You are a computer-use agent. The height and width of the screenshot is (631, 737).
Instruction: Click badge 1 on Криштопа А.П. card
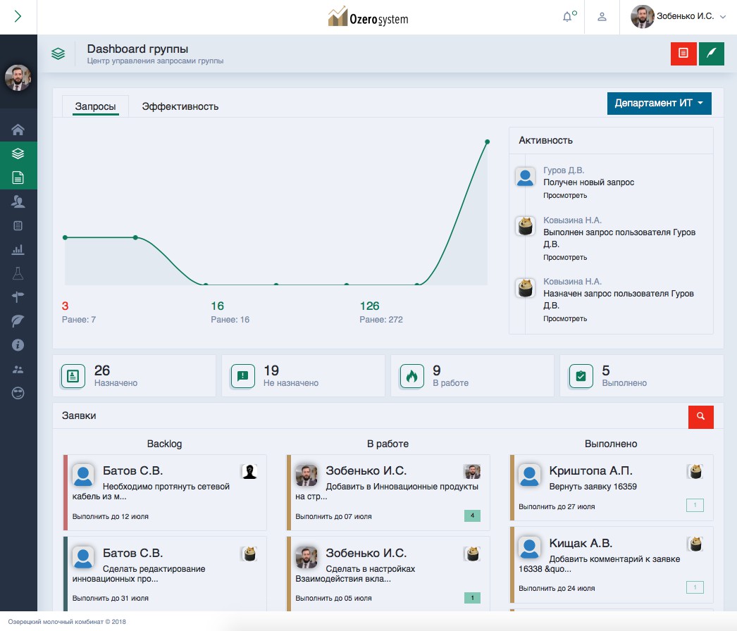pos(695,506)
